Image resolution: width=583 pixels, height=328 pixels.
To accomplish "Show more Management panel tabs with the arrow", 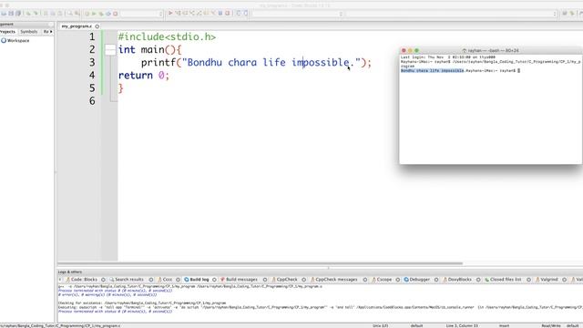I will pyautogui.click(x=51, y=32).
